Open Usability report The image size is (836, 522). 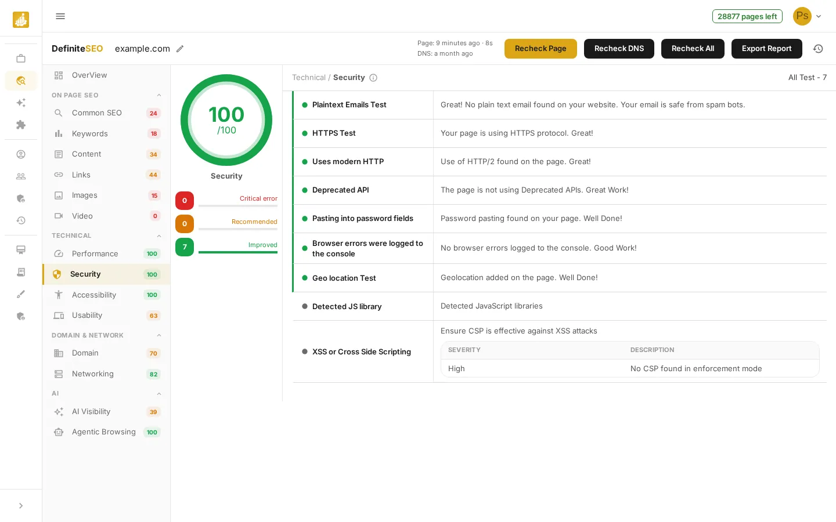pos(106,316)
